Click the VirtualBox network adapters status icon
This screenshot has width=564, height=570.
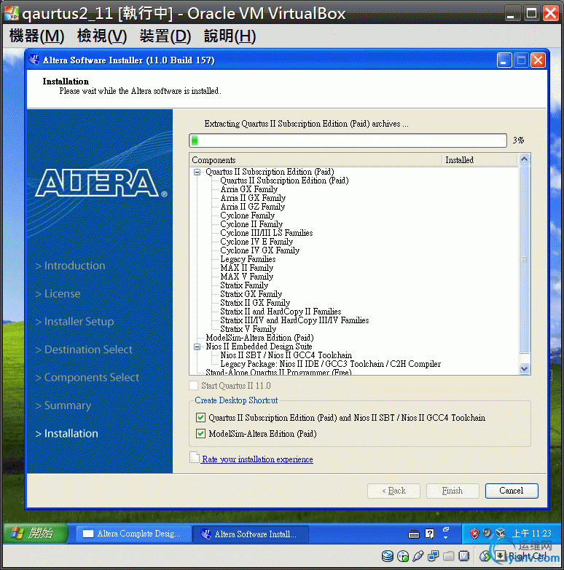pos(434,556)
